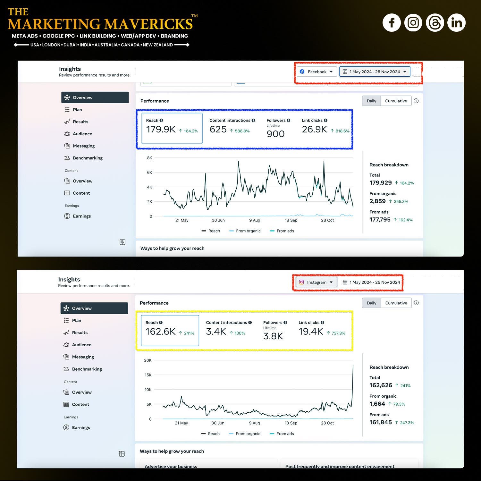Click info icon next to Facebook Followers label
The image size is (481, 481).
tap(289, 120)
